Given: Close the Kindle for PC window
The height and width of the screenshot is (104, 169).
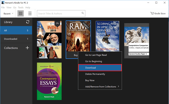Looking at the screenshot, I should tap(164, 3).
